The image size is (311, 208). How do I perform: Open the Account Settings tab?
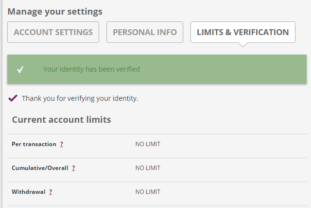pyautogui.click(x=53, y=32)
